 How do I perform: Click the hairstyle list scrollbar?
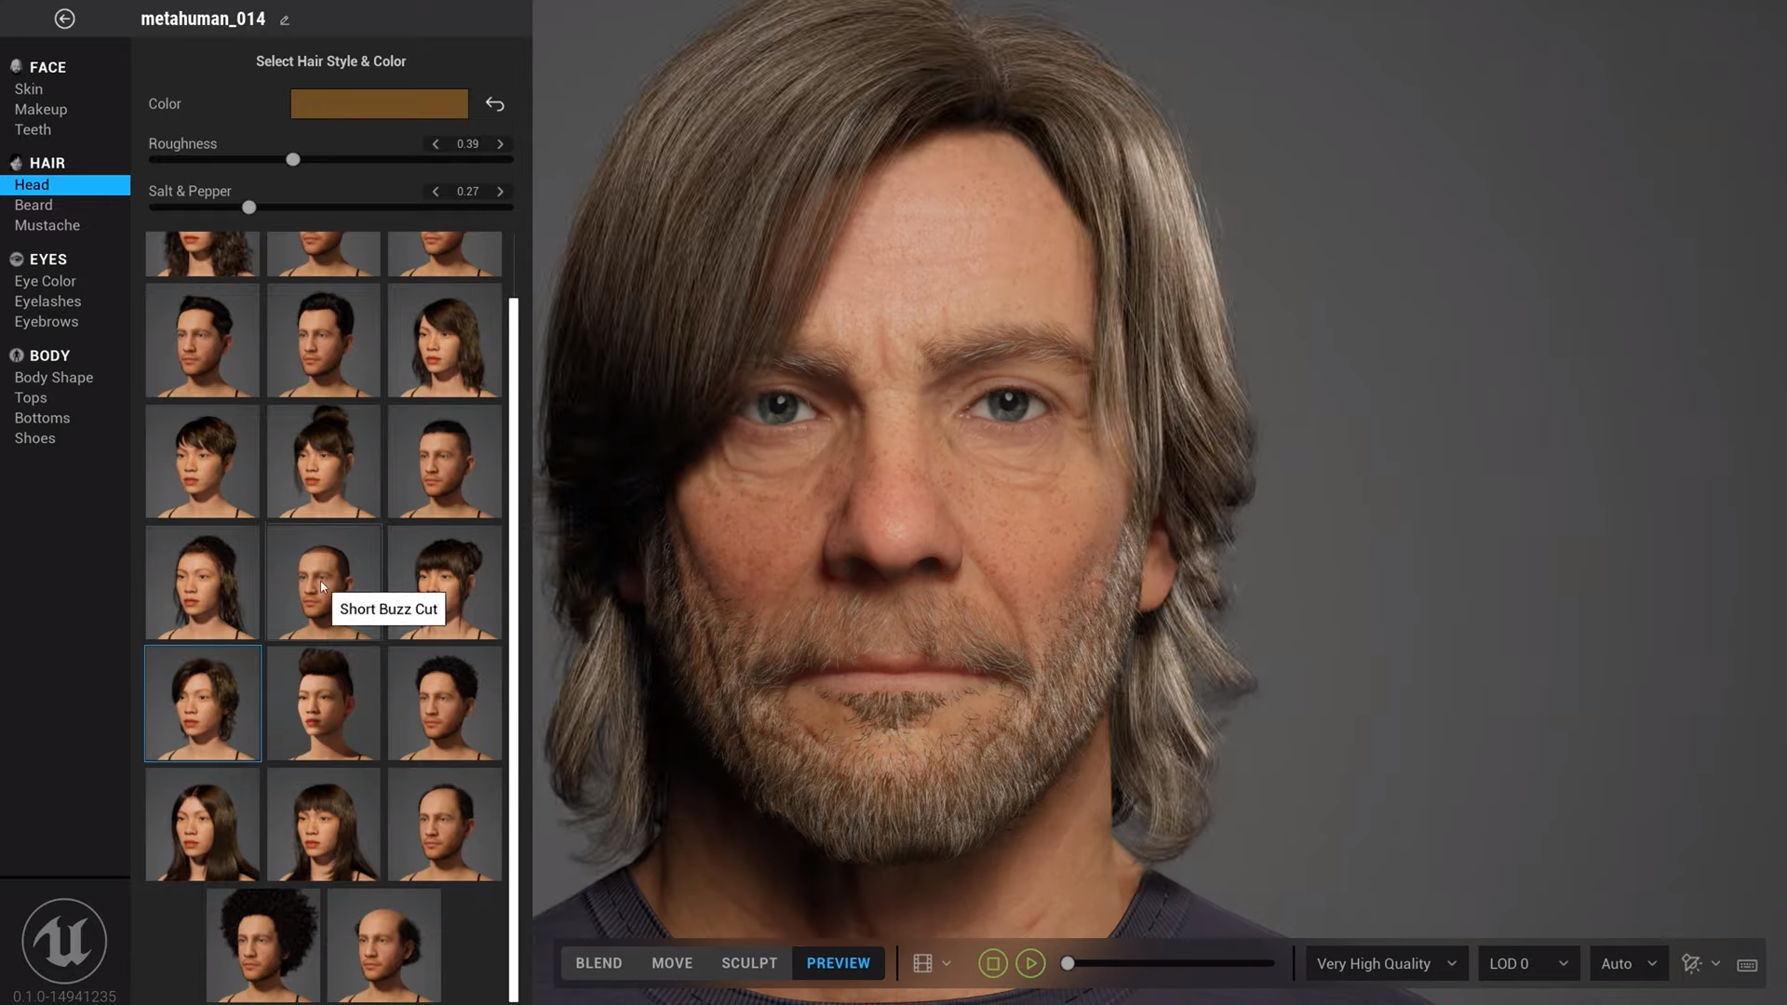pos(513,650)
